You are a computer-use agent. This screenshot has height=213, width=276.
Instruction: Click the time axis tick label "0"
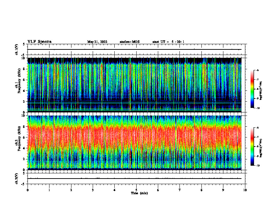(x=28, y=190)
